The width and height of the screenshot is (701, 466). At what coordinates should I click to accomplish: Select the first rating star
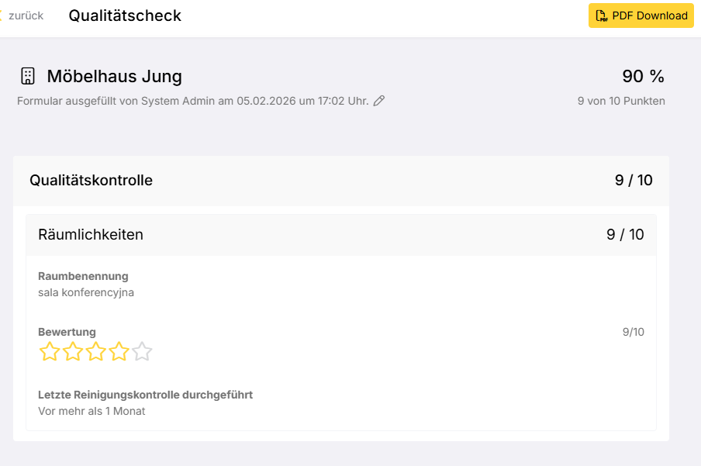click(50, 352)
